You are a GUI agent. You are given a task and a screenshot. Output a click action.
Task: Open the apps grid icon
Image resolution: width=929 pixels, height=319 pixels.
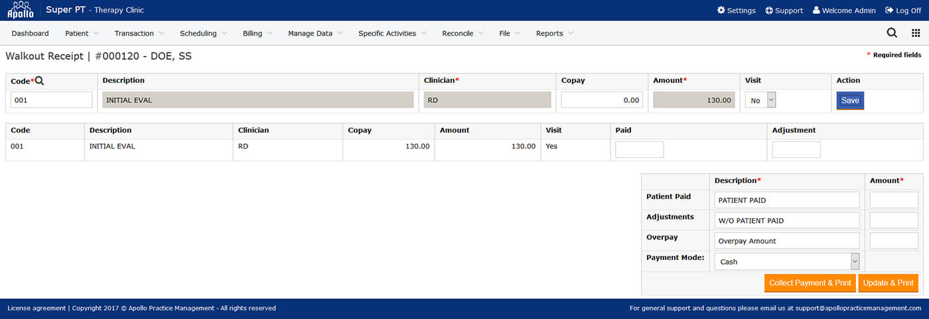tap(916, 33)
